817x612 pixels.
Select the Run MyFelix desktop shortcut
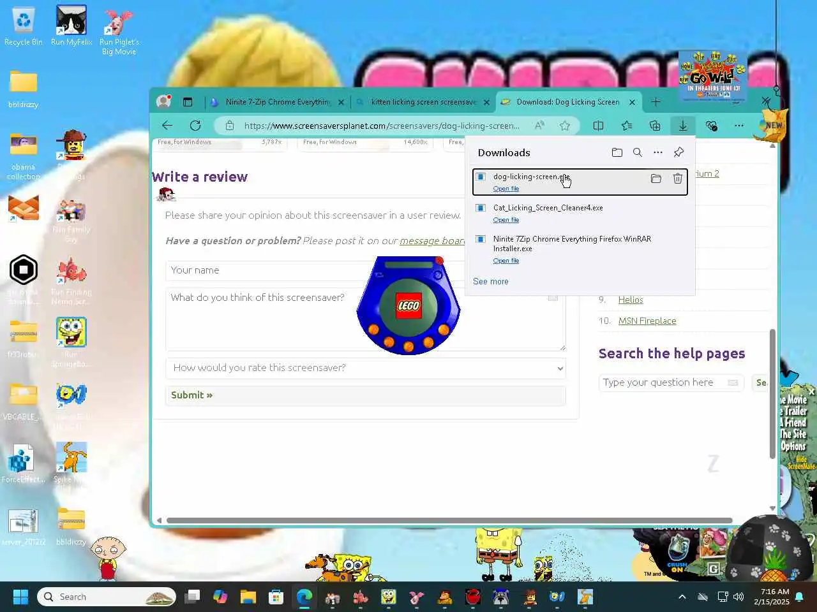[71, 27]
